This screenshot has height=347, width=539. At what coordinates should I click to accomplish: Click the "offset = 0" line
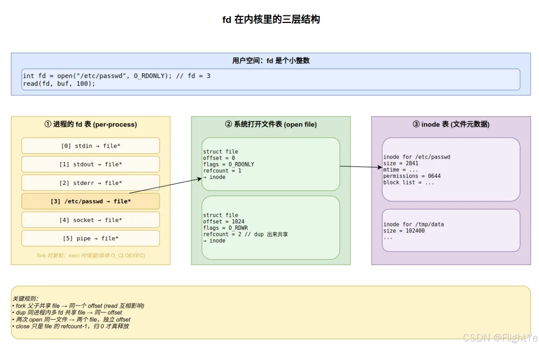(x=219, y=158)
